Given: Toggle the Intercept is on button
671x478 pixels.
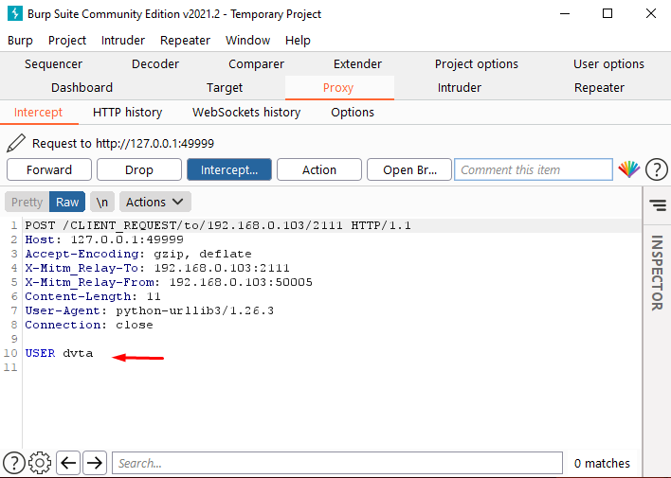Looking at the screenshot, I should [229, 169].
